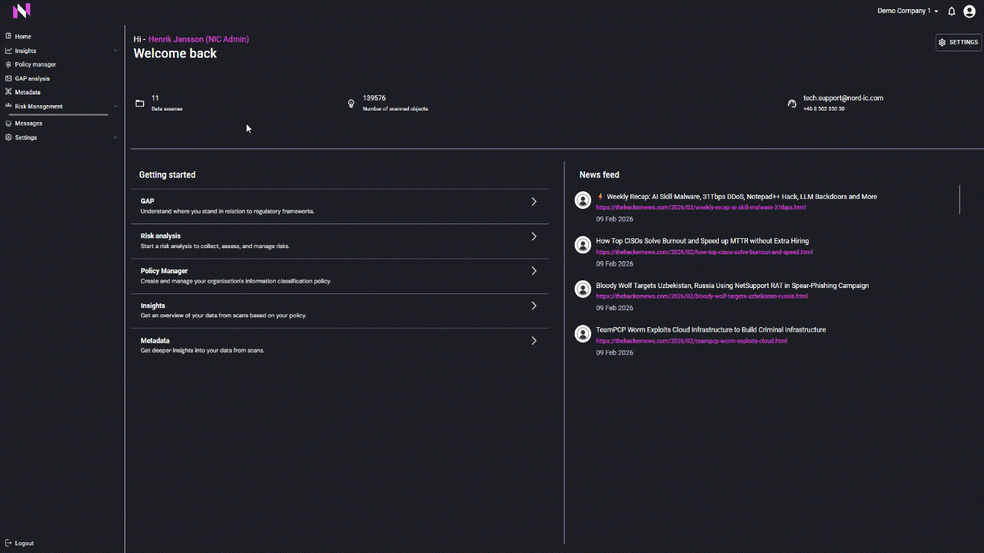Click the Metadata icon in the sidebar
This screenshot has height=553, width=984.
tap(8, 92)
